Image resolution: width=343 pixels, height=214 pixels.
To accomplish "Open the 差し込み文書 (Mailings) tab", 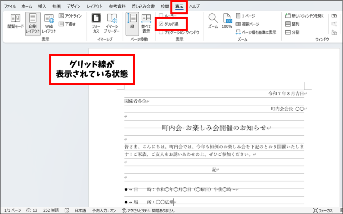I will tap(143, 6).
